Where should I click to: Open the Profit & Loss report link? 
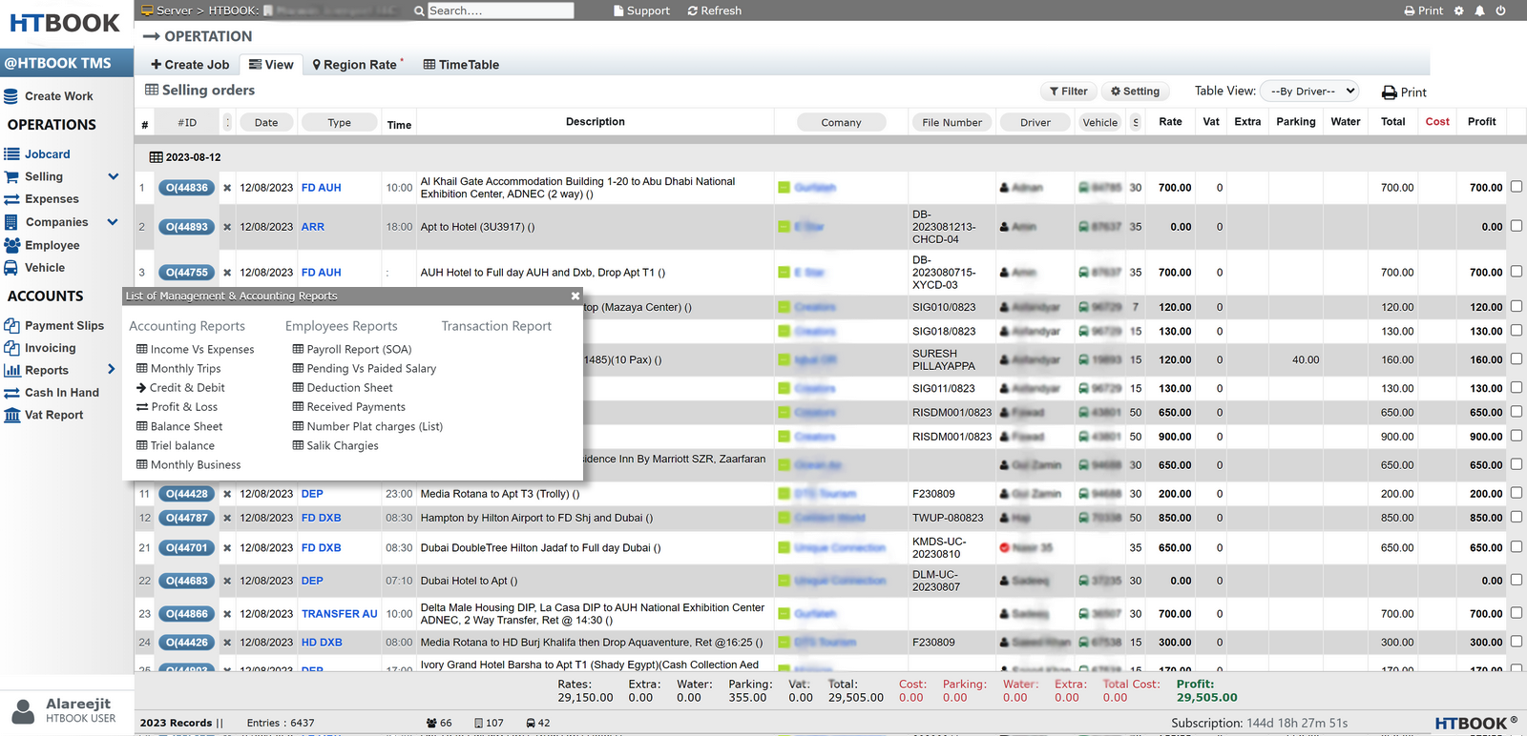coord(183,407)
